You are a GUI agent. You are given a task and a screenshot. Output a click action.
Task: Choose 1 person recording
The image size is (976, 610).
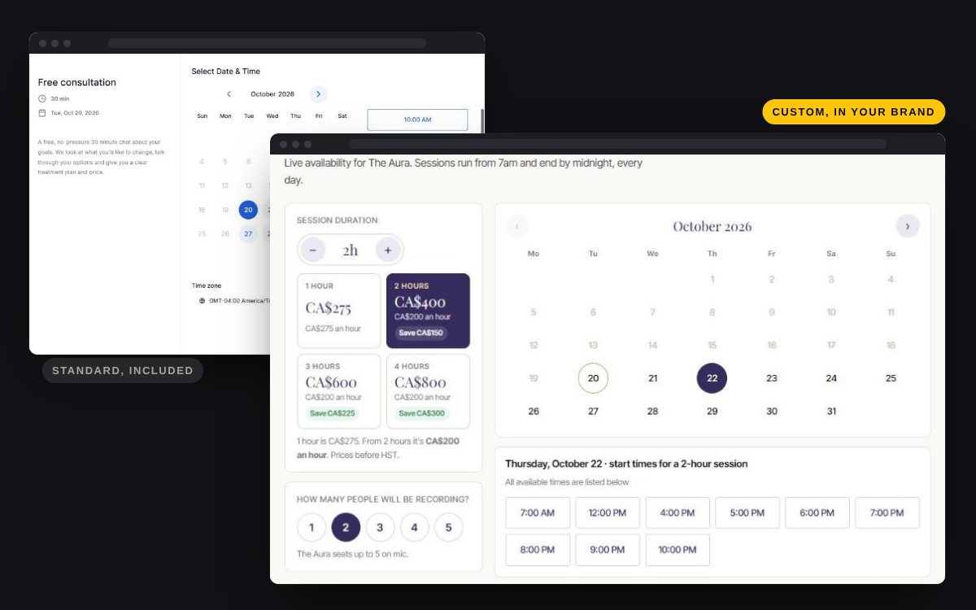312,528
